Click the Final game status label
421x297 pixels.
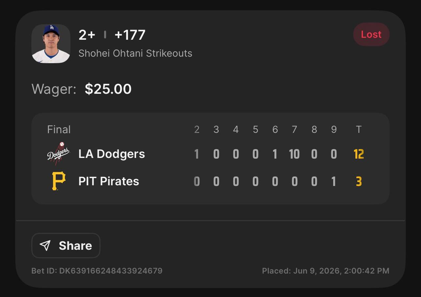(x=59, y=129)
